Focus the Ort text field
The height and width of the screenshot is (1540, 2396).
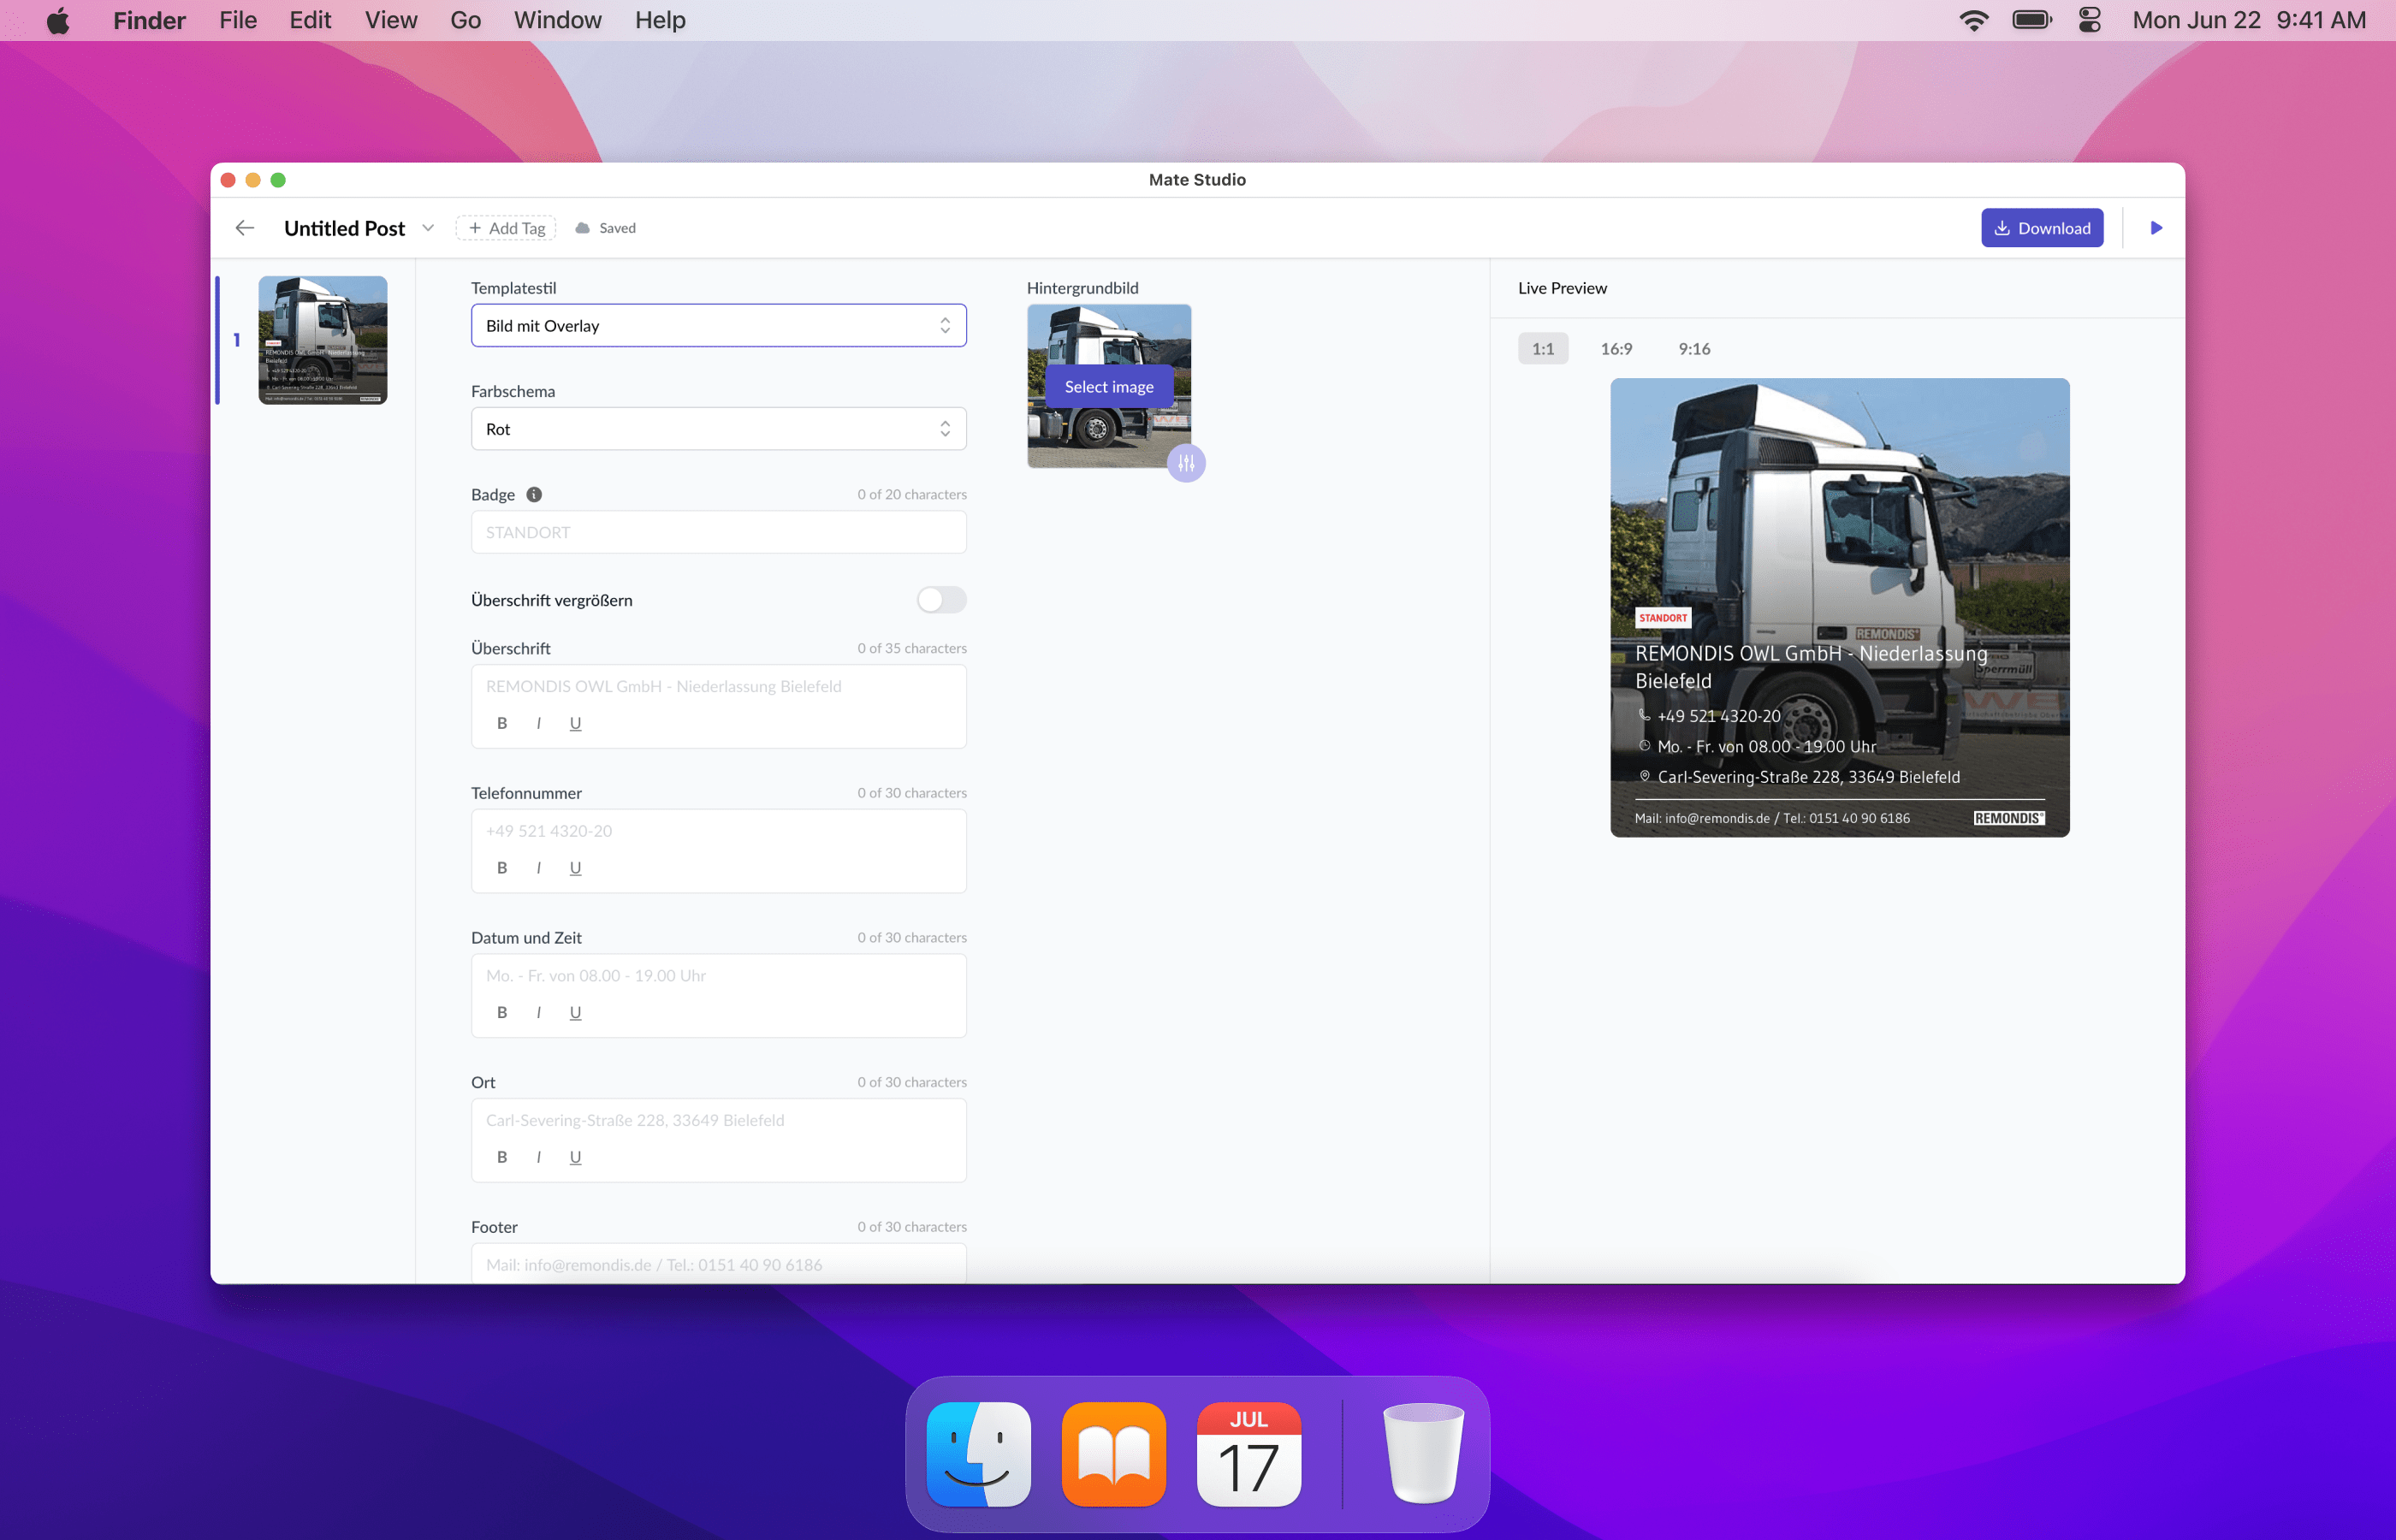click(718, 1120)
